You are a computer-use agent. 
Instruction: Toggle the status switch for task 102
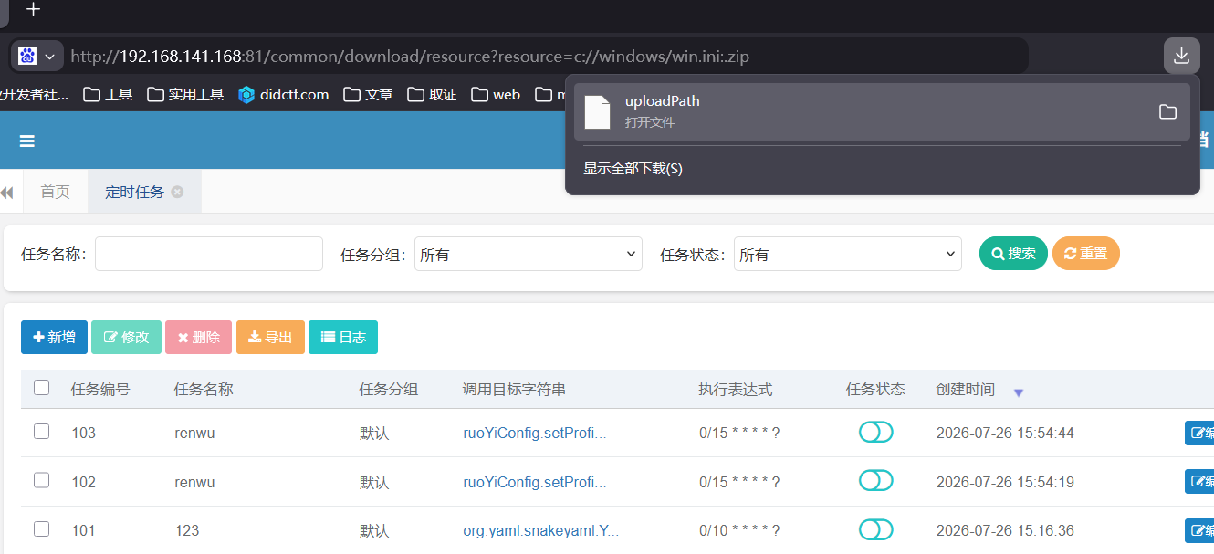click(x=875, y=481)
